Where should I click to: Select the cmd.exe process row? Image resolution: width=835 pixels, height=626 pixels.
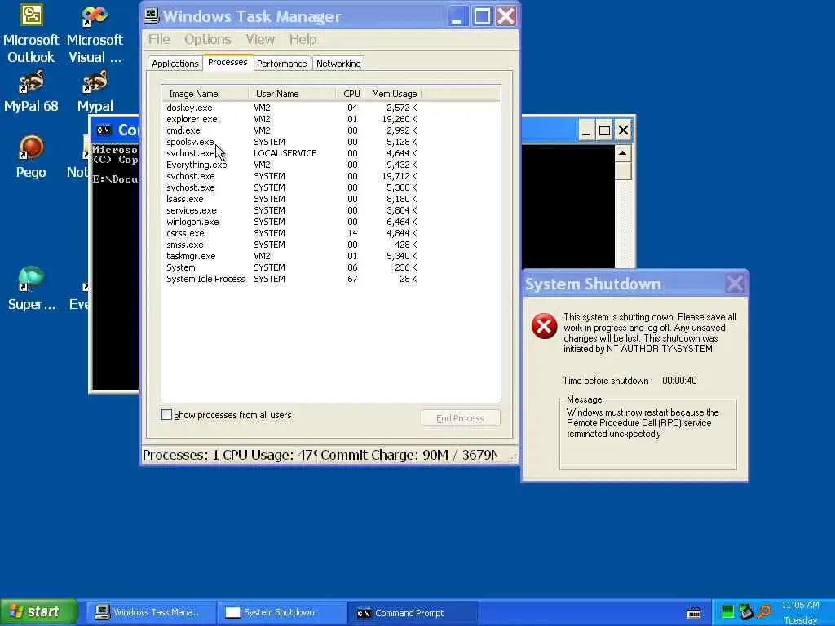click(292, 130)
